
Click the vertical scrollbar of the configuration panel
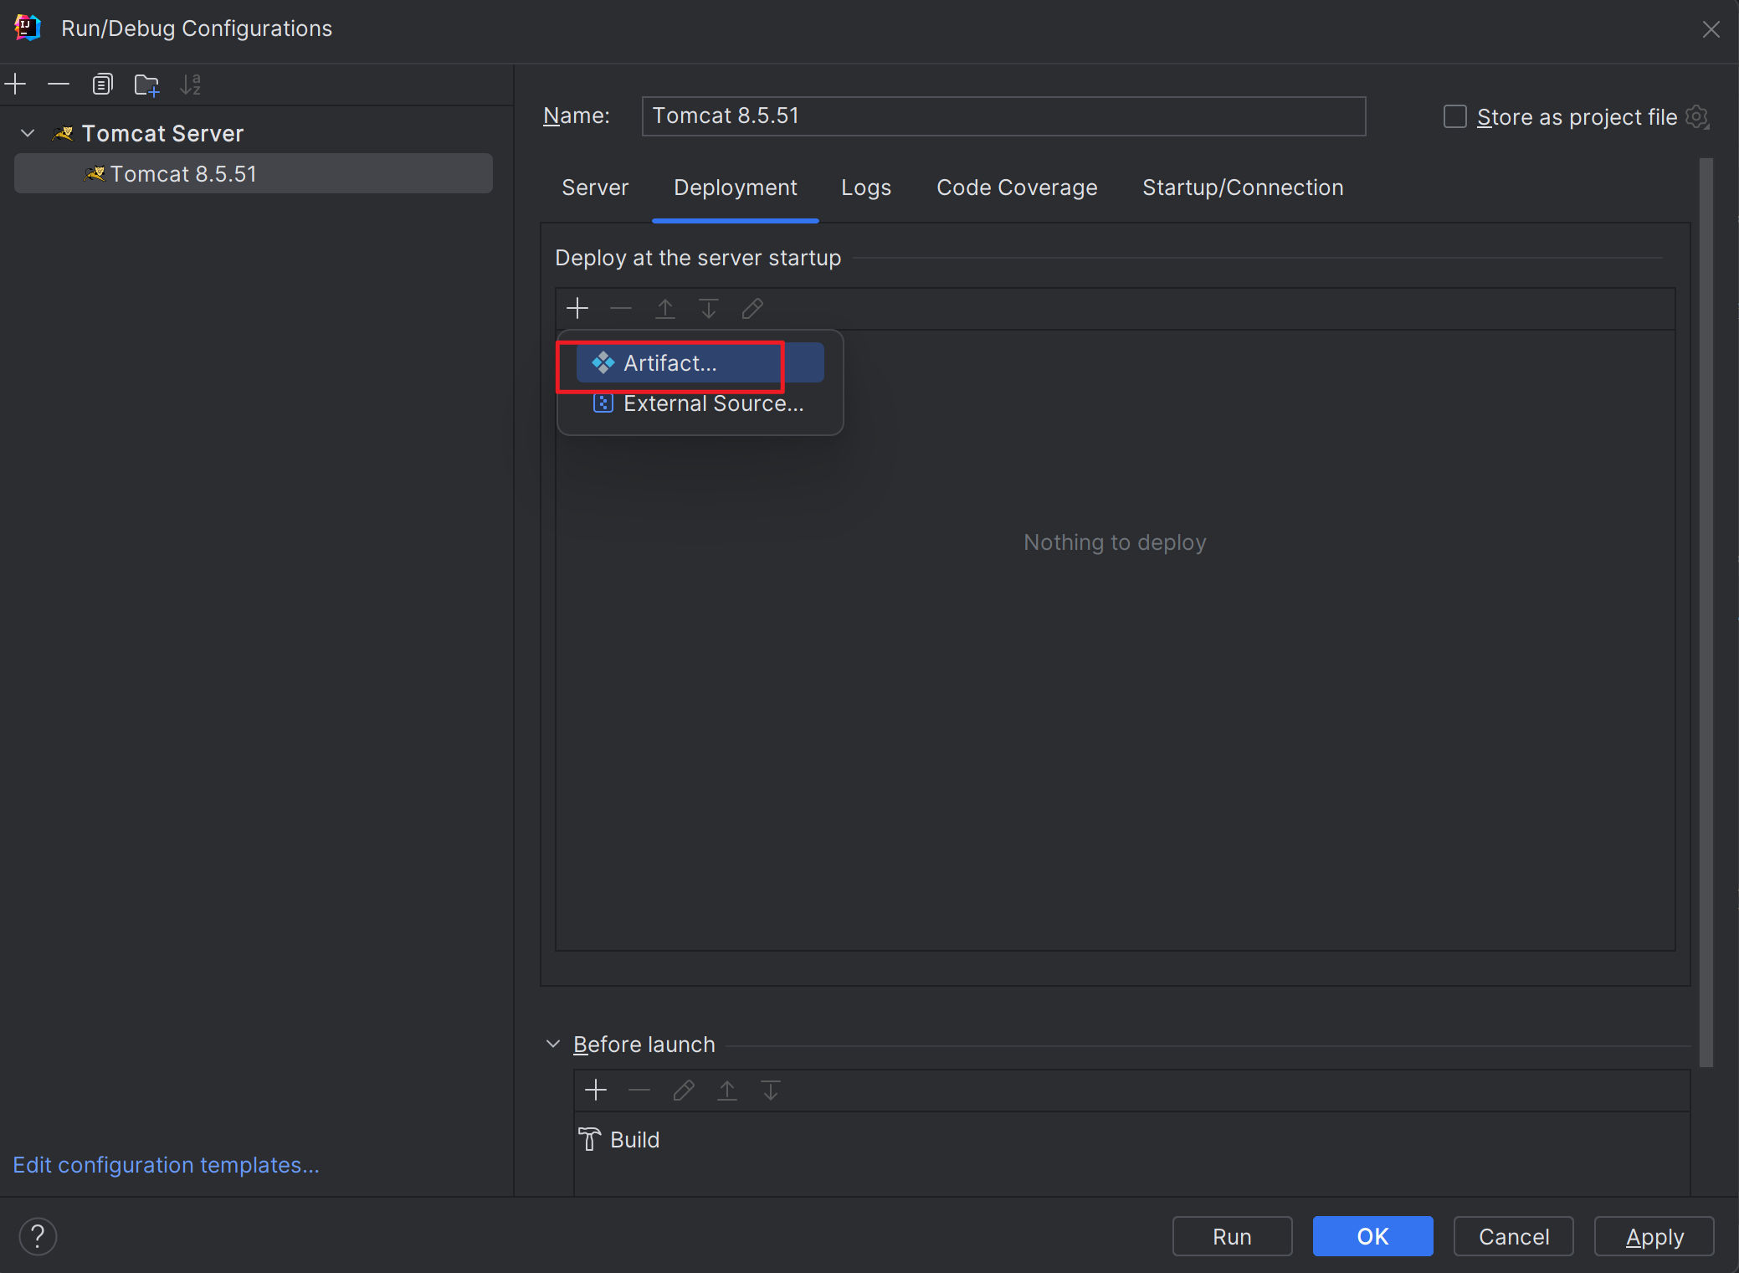tap(1706, 613)
